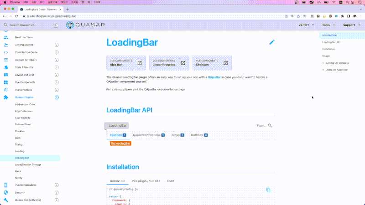The height and width of the screenshot is (205, 365).
Task: Click the Filter search magnifier icon
Action: 270,126
